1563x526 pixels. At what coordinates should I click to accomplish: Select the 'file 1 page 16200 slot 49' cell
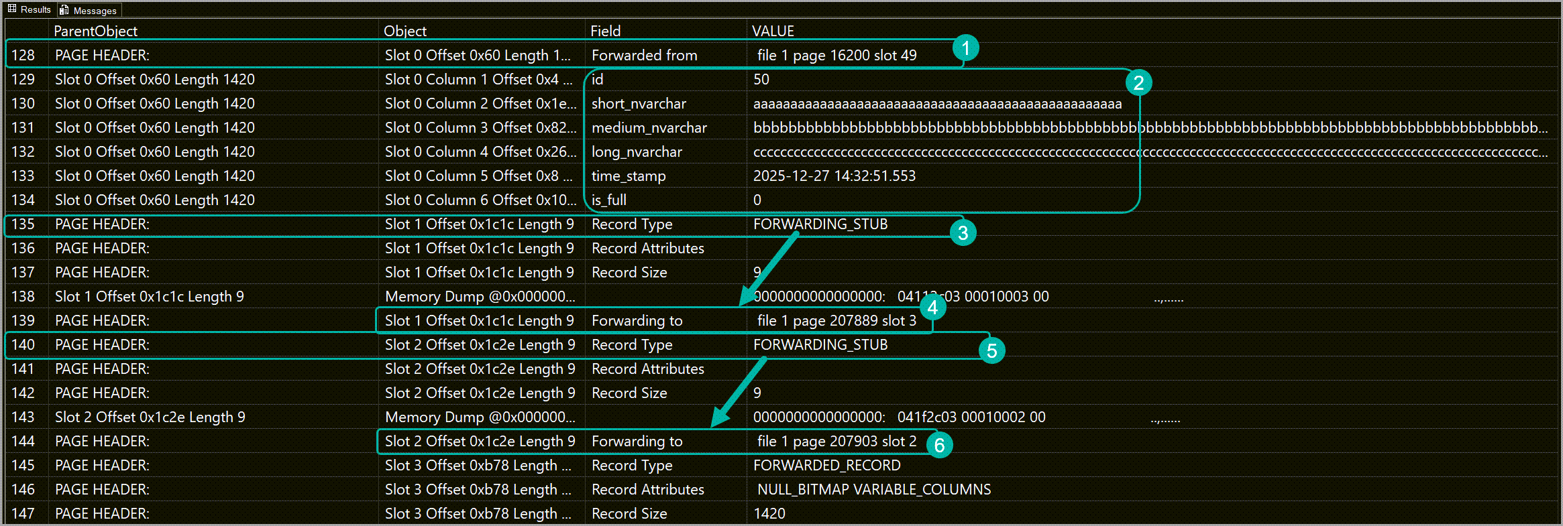[x=837, y=55]
